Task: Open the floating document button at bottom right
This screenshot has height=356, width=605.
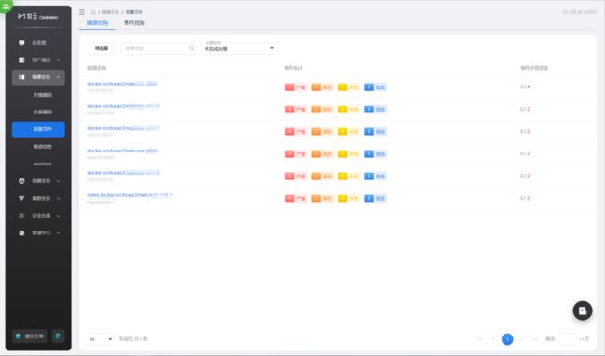Action: (583, 310)
